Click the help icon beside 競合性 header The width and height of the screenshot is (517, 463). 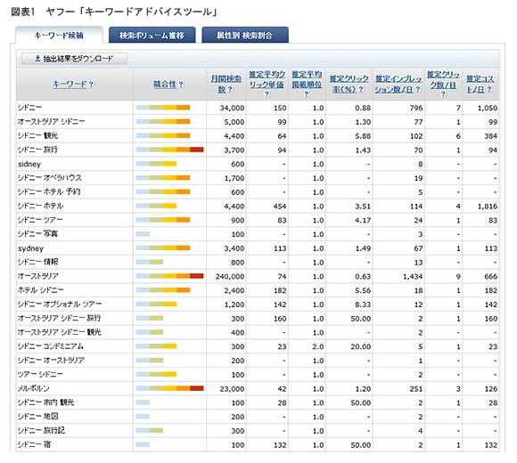click(x=181, y=85)
